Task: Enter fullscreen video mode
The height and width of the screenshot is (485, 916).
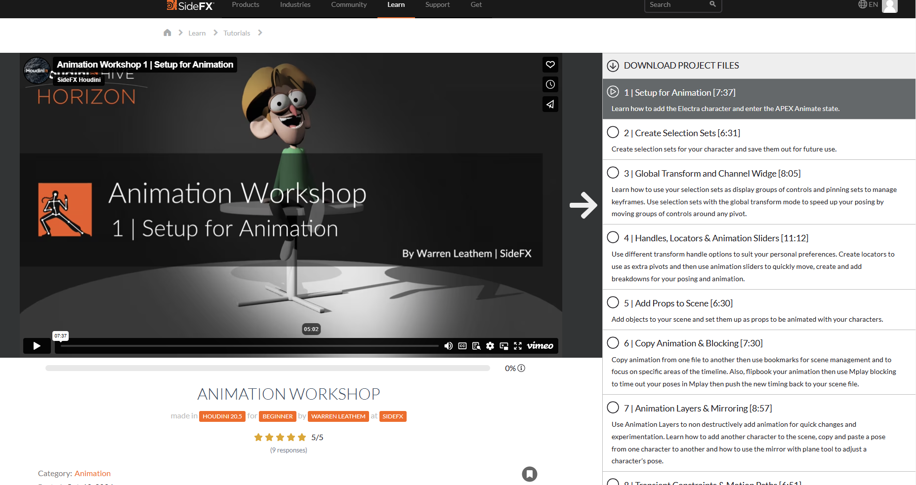Action: 518,346
